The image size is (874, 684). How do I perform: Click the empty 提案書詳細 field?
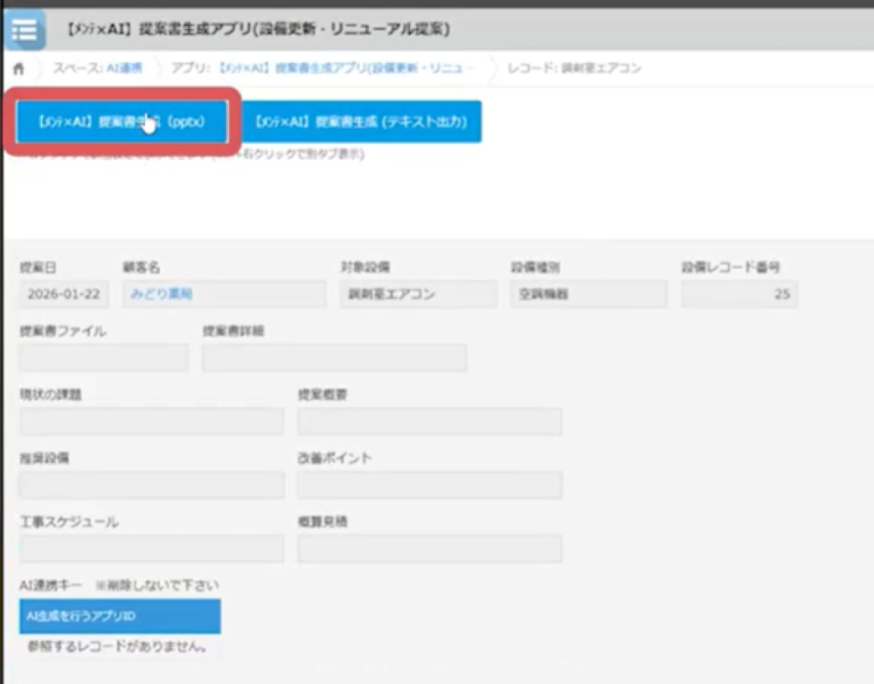pos(334,358)
